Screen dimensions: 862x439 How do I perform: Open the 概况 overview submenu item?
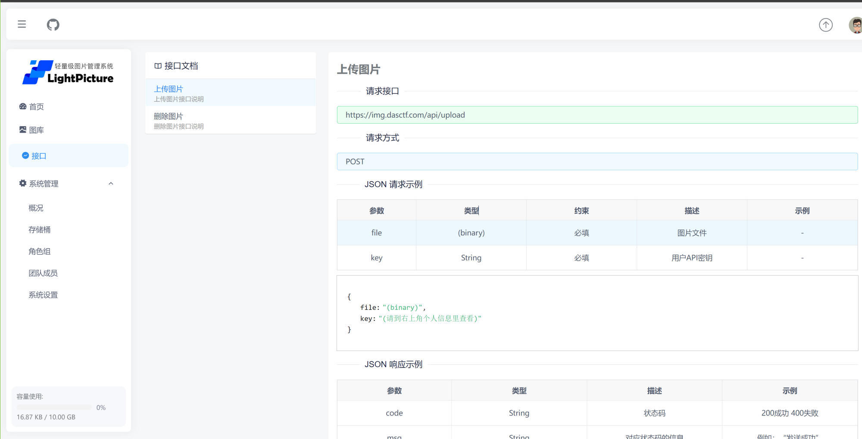pos(36,208)
